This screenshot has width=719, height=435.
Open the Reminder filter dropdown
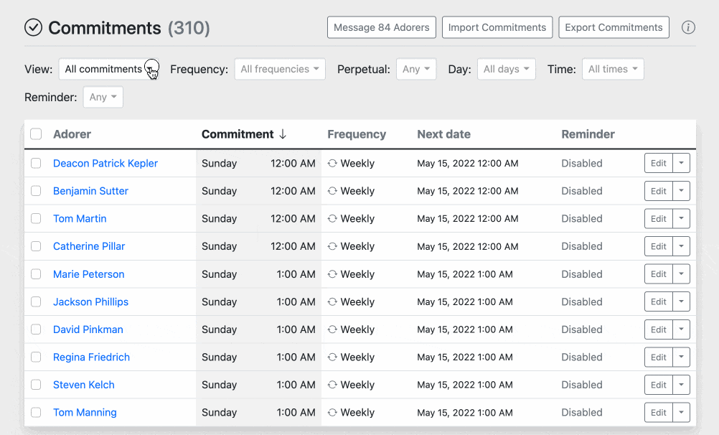click(103, 98)
